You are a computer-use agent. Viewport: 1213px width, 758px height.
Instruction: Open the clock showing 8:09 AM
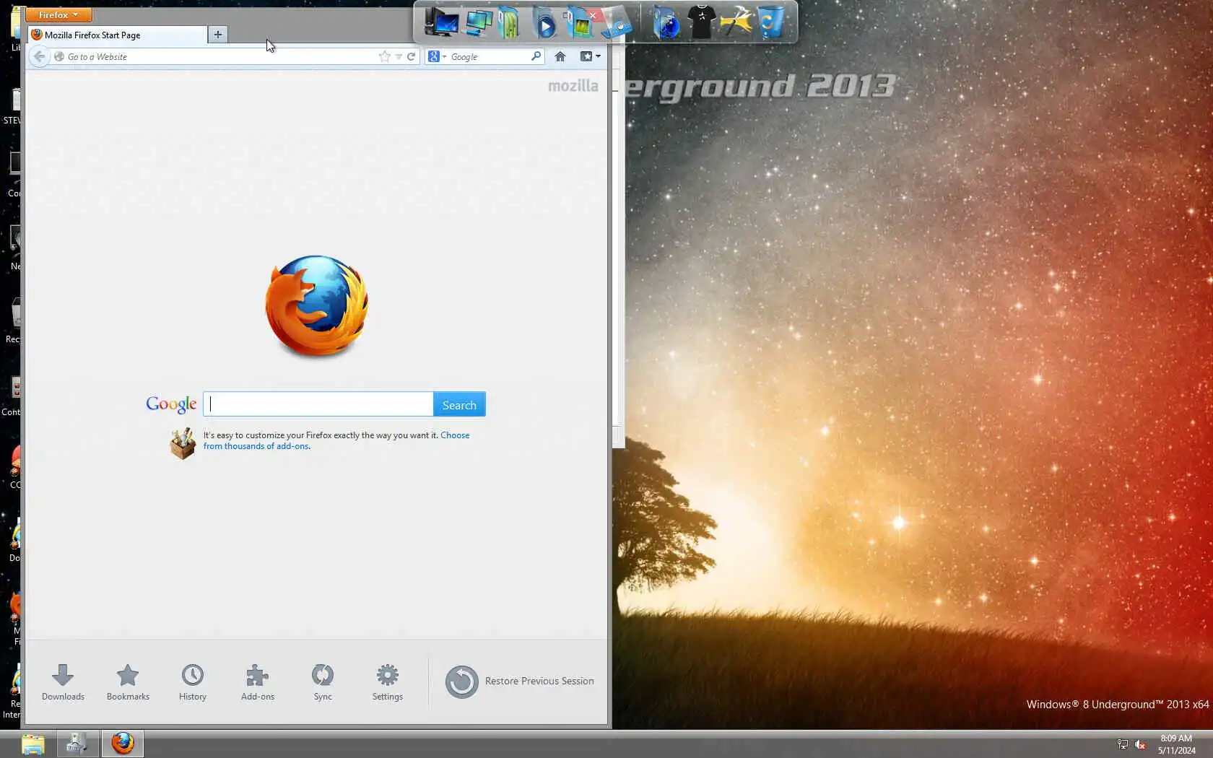tap(1177, 744)
